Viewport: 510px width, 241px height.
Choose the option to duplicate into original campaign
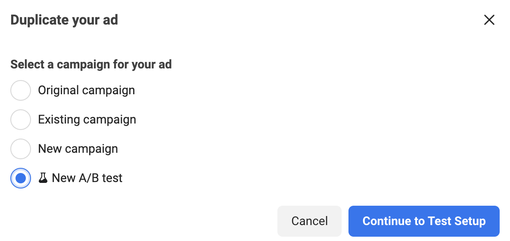tap(21, 90)
